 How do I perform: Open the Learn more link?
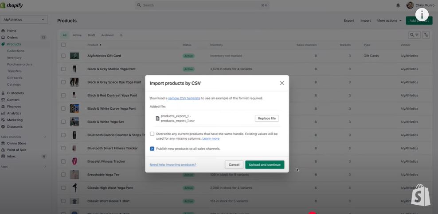point(211,138)
